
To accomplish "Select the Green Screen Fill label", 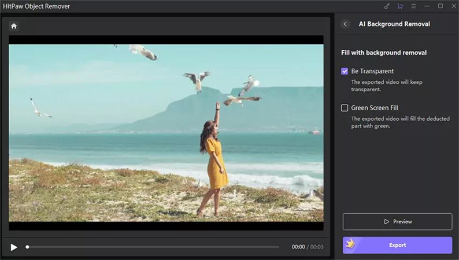I will point(375,108).
